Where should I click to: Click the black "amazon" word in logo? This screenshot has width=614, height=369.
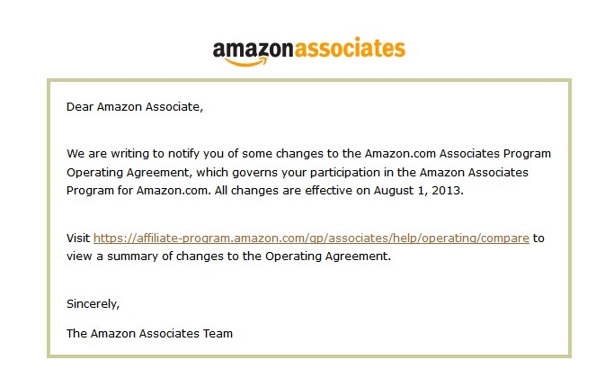(253, 49)
